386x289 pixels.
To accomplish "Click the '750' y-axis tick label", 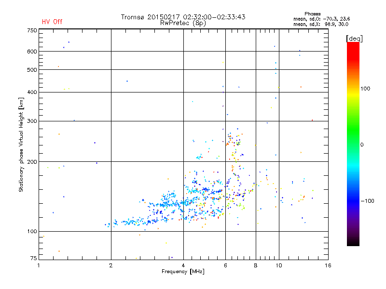I will [x=32, y=30].
